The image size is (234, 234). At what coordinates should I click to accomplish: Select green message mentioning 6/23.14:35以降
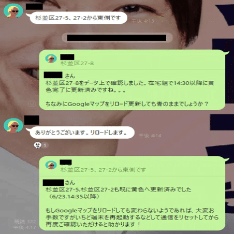132,193
